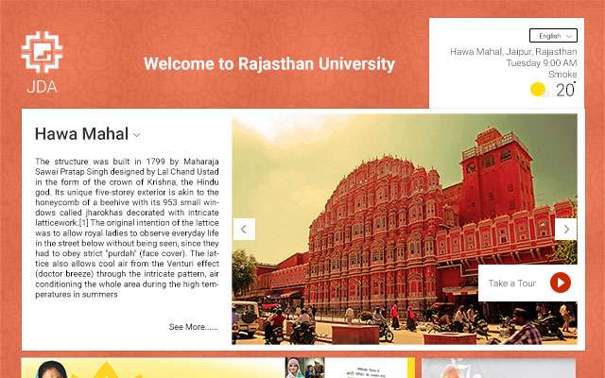
Task: Click Hawa Mahal, Jaipur, Rajasthan location text
Action: pos(513,52)
